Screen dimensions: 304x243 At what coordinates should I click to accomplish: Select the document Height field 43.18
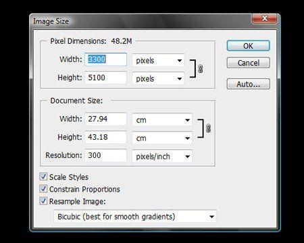tap(106, 137)
